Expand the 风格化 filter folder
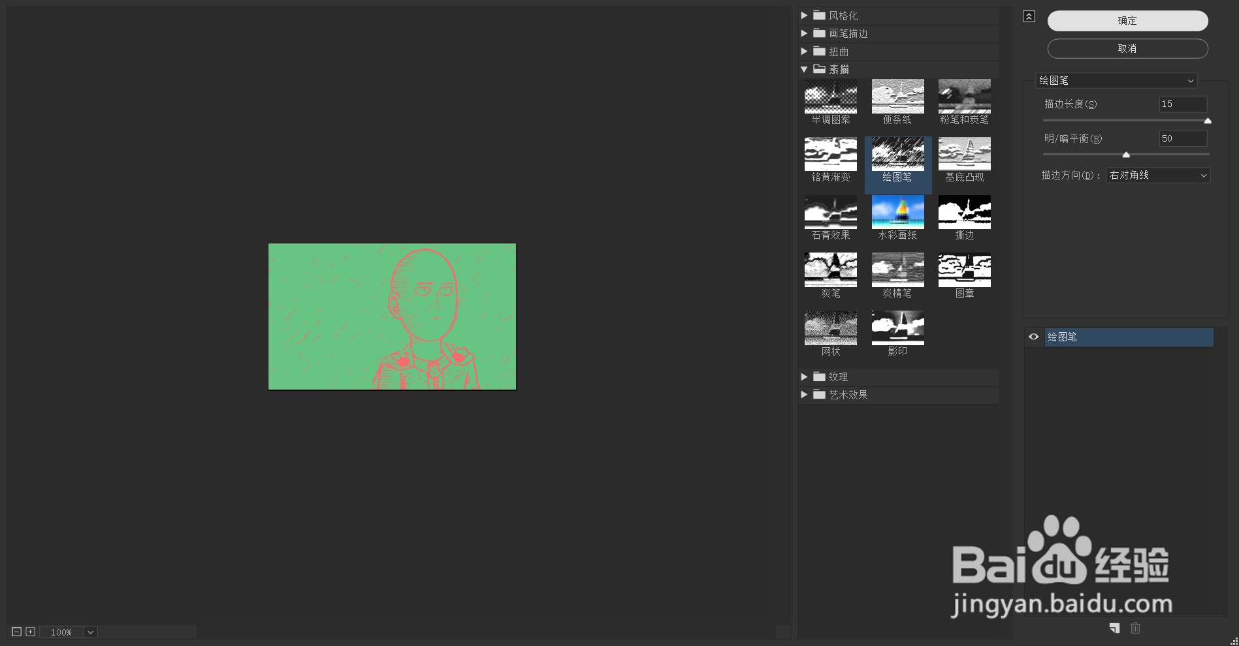 pyautogui.click(x=804, y=16)
